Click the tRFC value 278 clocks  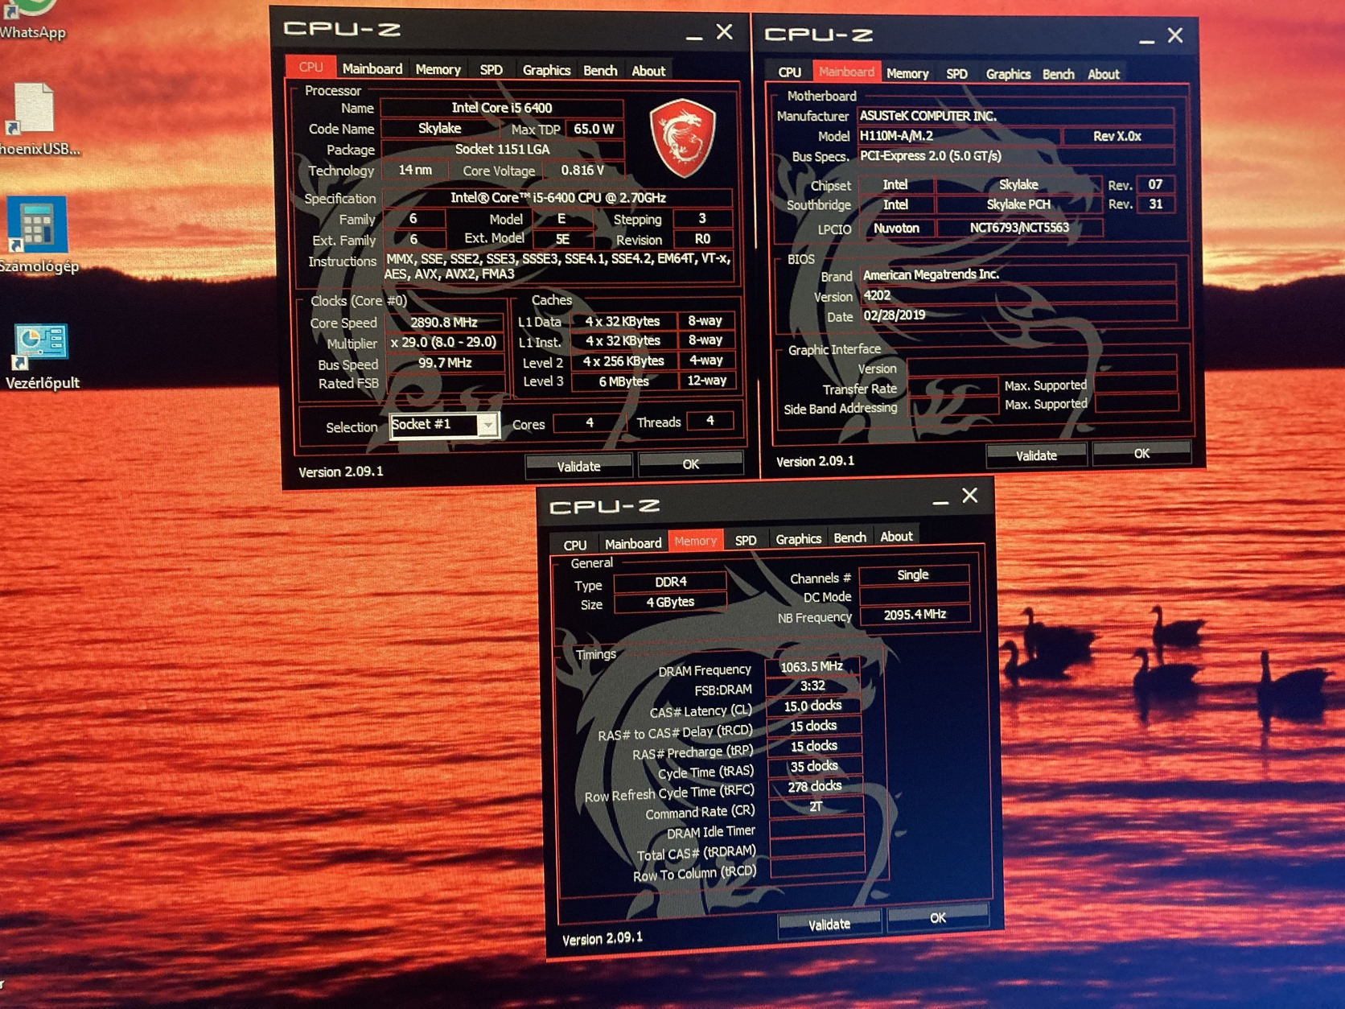[x=815, y=786]
